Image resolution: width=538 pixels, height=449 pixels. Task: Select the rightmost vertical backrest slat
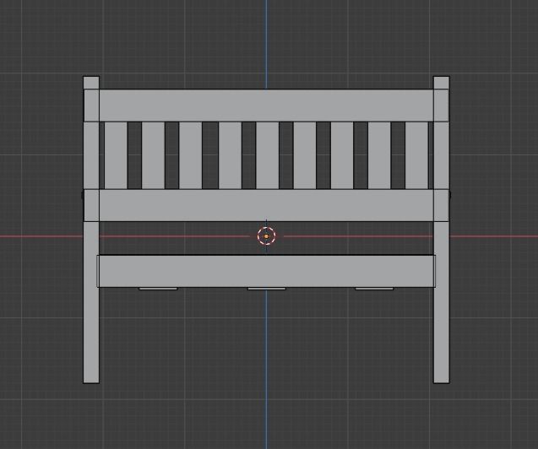(416, 155)
